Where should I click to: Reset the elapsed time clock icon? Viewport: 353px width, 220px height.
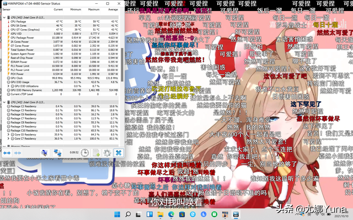coord(85,153)
